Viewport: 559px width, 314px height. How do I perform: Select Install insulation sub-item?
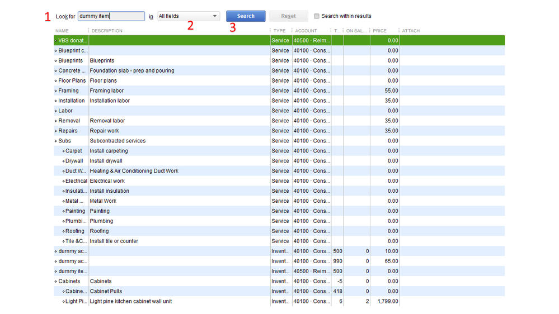[279, 191]
